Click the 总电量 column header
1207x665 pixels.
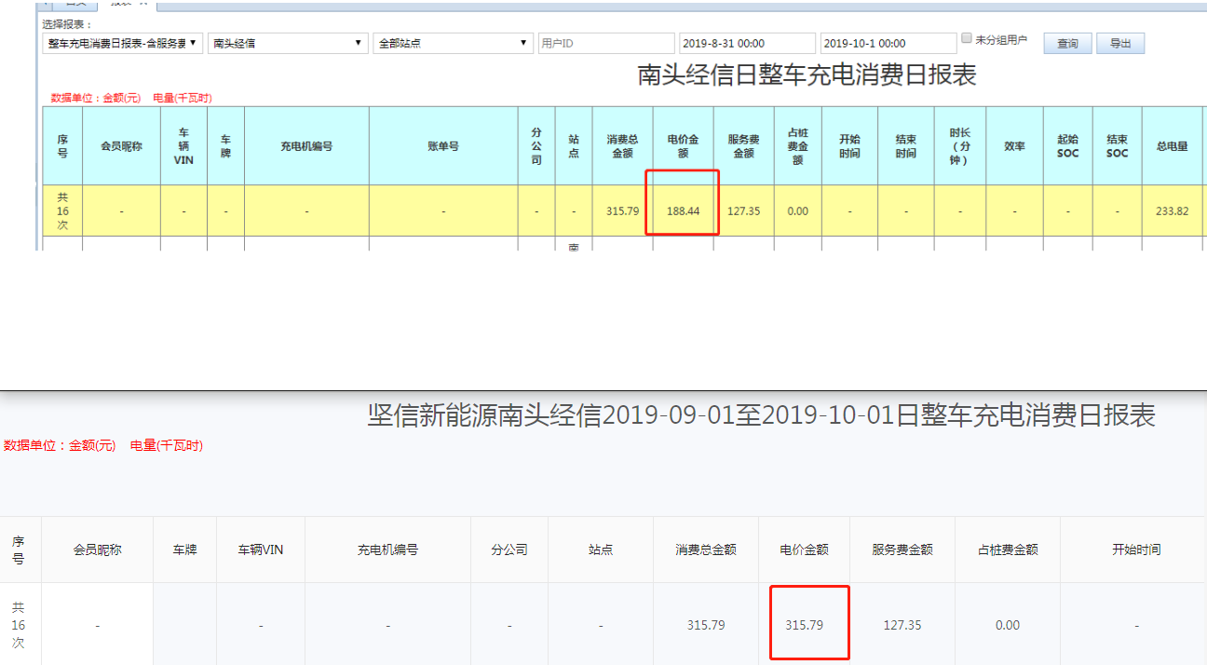(x=1173, y=146)
